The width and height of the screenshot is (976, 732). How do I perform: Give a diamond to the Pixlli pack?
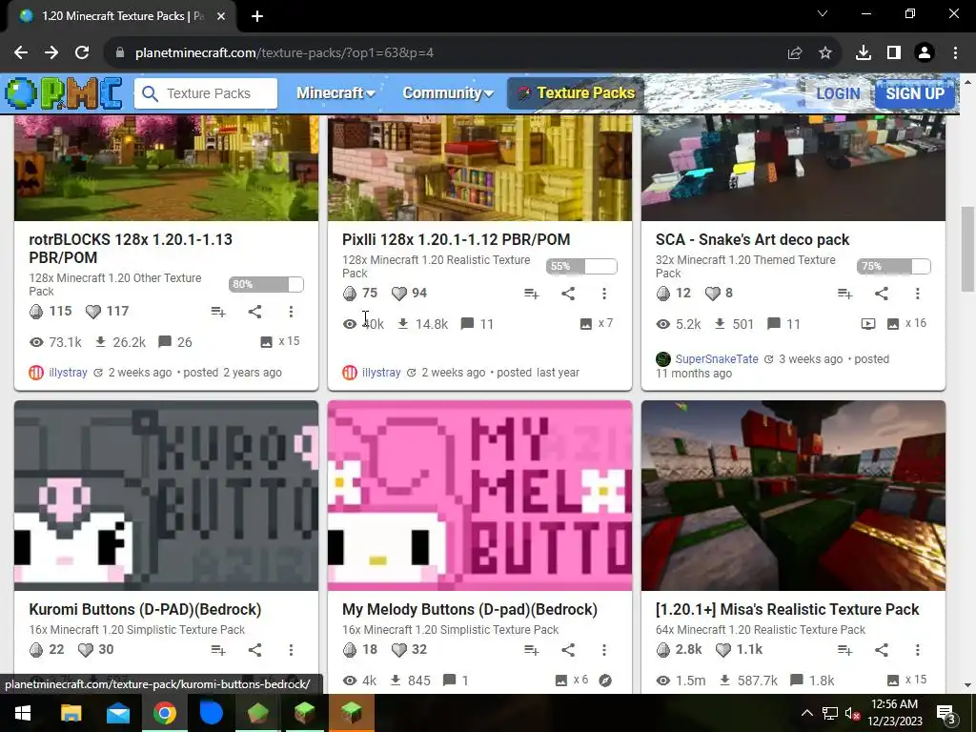350,294
